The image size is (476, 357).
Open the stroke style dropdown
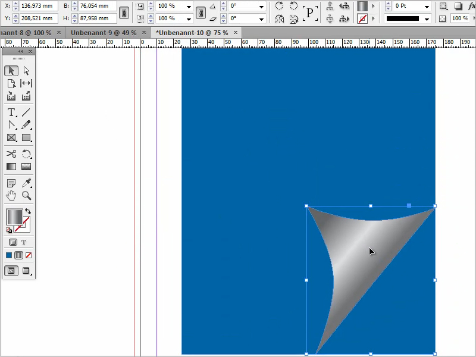(426, 19)
